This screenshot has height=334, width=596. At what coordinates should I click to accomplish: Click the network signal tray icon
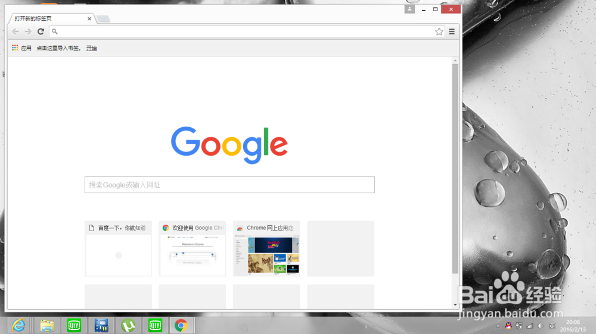click(x=529, y=326)
